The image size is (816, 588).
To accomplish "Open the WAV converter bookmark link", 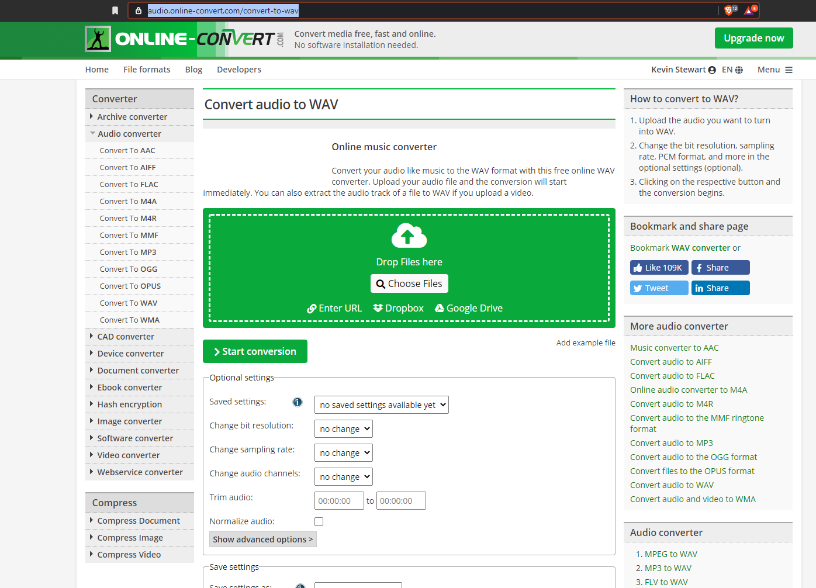I will 701,248.
